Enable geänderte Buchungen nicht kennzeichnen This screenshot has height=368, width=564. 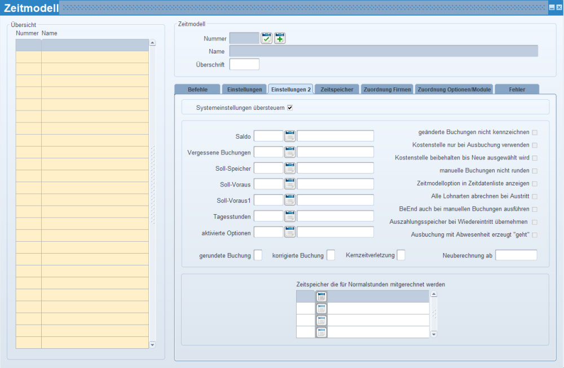click(x=535, y=132)
